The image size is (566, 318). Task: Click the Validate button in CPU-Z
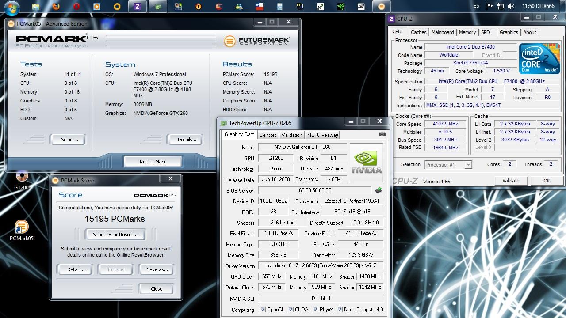(510, 181)
